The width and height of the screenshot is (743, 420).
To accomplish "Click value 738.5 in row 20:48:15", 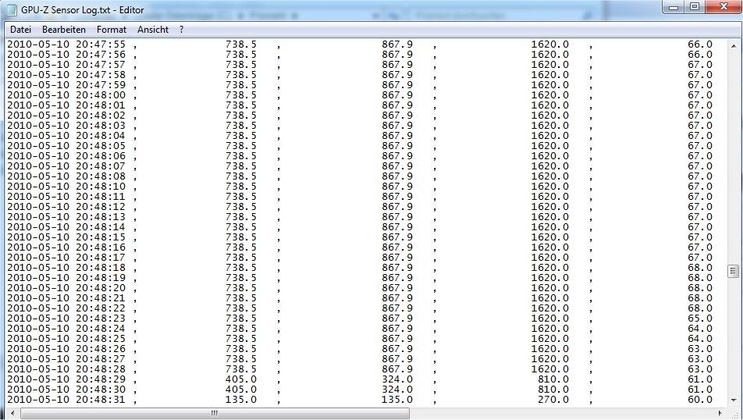I will pyautogui.click(x=241, y=237).
